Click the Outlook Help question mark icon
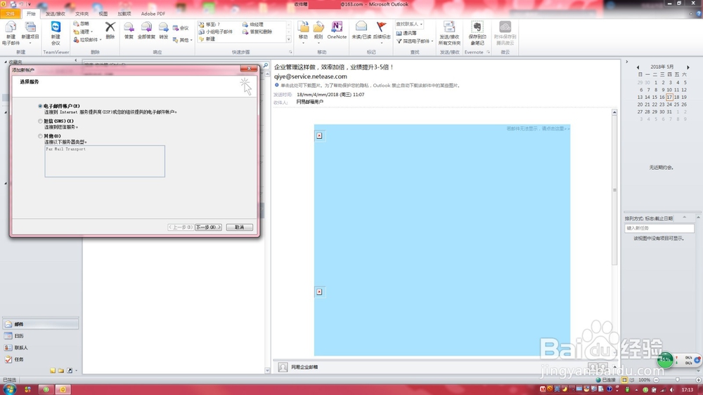 coord(697,14)
